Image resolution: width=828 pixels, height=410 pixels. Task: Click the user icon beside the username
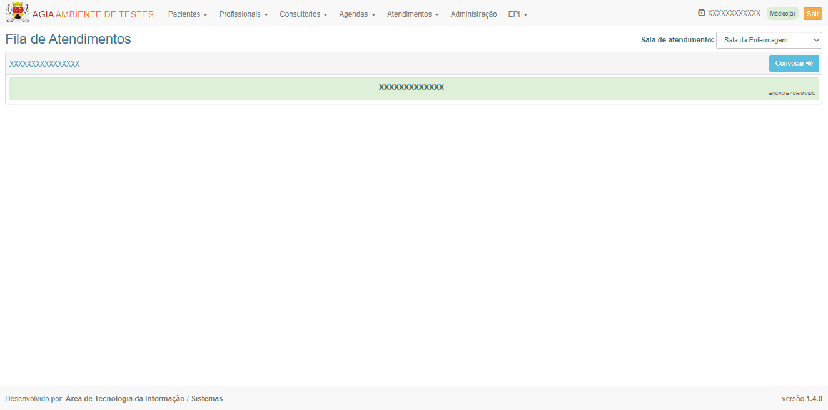(702, 13)
